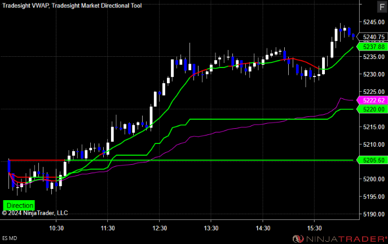Viewport: 388px width, 244px height.
Task: Click the current price marker 5240.75
Action: point(372,37)
